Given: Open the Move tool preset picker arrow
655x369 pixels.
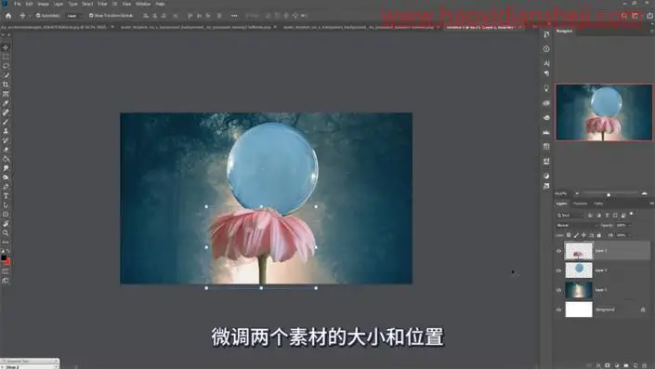Looking at the screenshot, I should 30,16.
